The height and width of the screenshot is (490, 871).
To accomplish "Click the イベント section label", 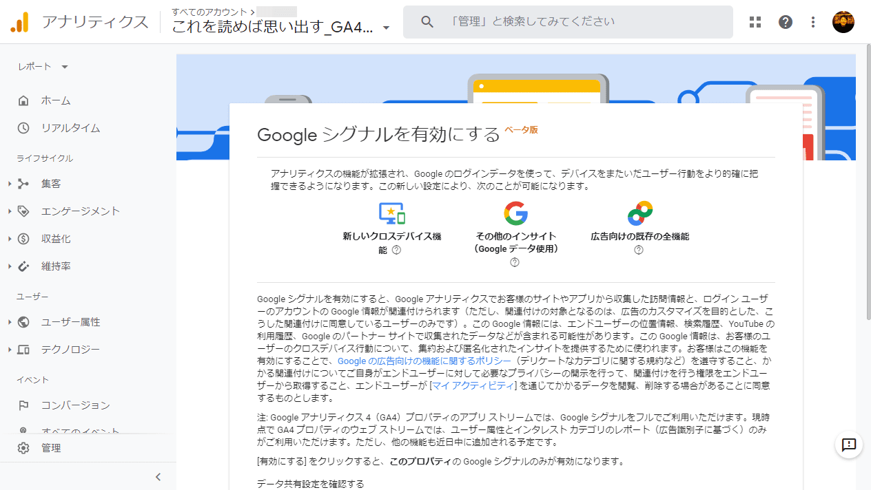I will [32, 380].
